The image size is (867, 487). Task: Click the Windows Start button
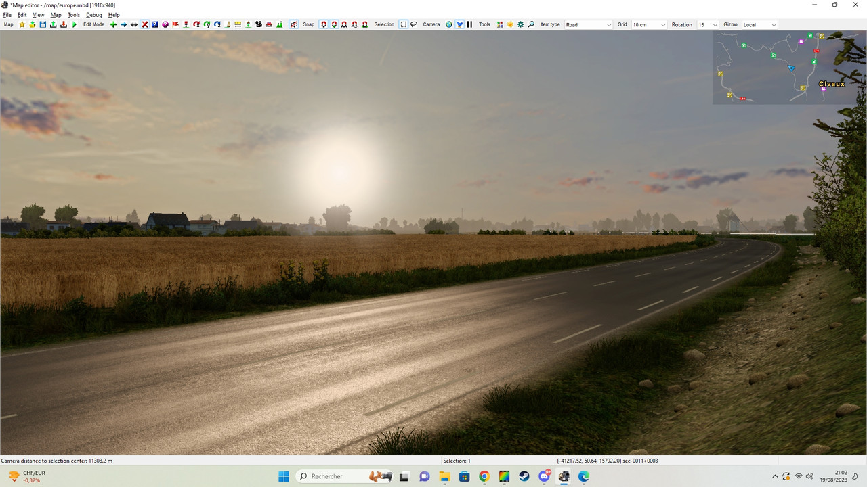pyautogui.click(x=284, y=476)
